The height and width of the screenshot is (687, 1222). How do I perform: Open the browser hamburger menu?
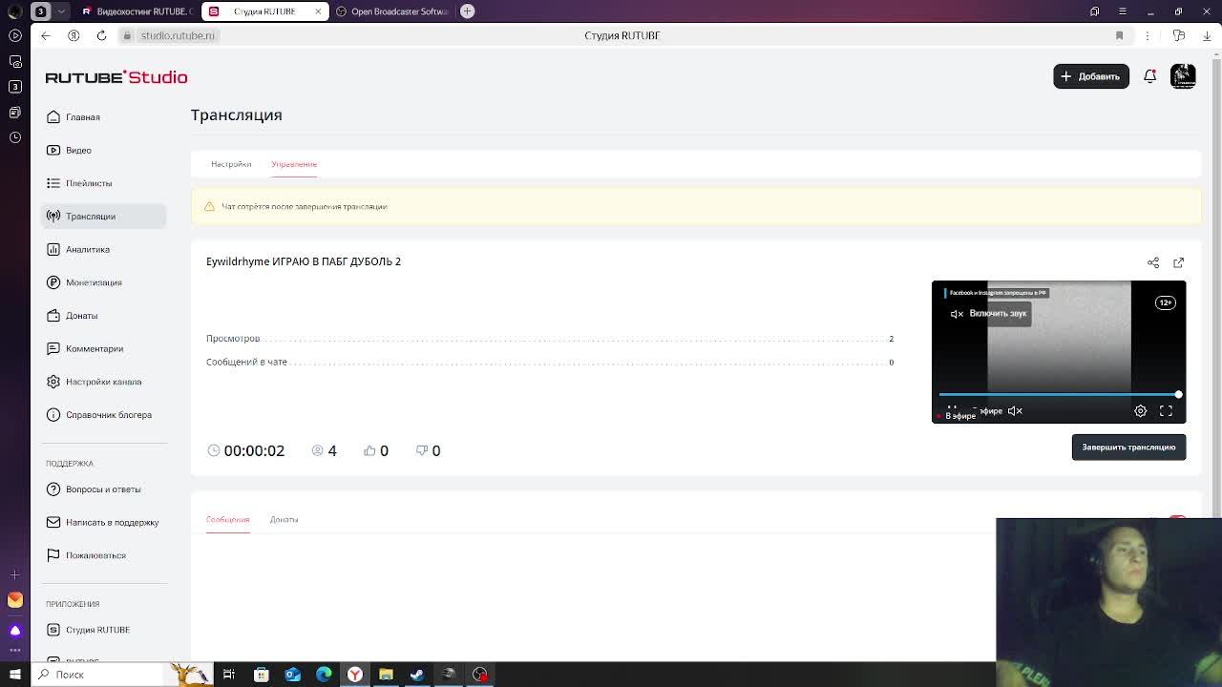tap(1122, 11)
